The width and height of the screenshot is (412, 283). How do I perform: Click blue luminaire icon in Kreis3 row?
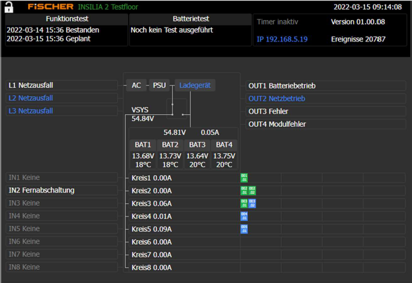252,203
